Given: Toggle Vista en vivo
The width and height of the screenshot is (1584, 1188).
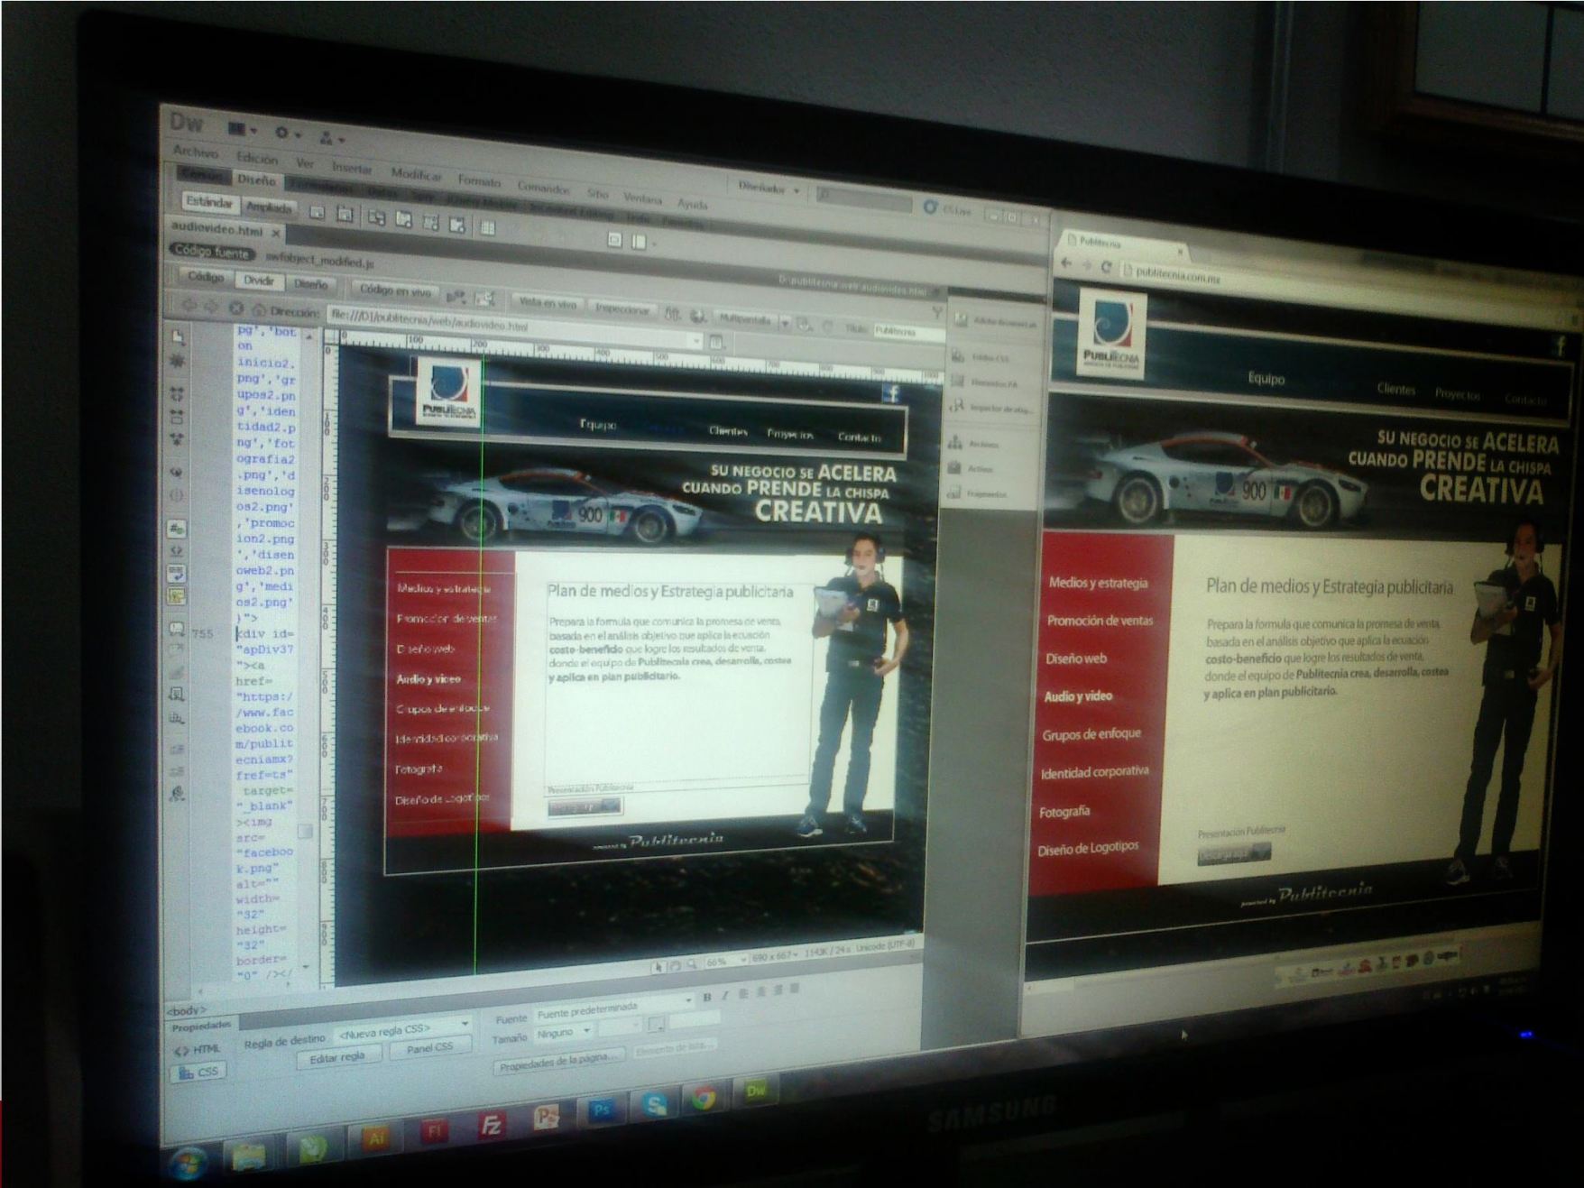Looking at the screenshot, I should [x=548, y=303].
